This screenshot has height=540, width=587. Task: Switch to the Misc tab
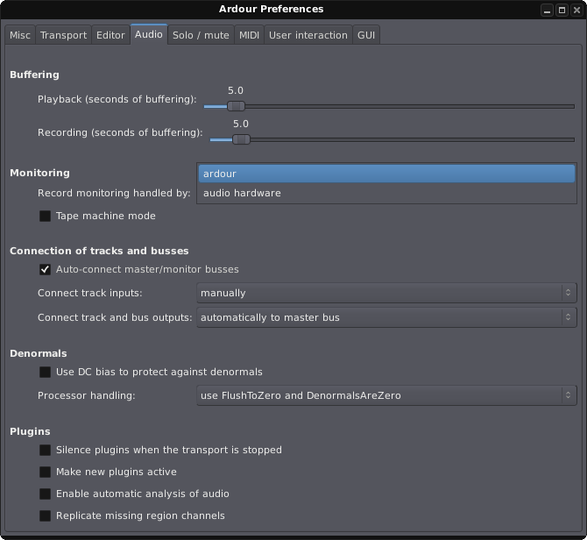pos(20,35)
